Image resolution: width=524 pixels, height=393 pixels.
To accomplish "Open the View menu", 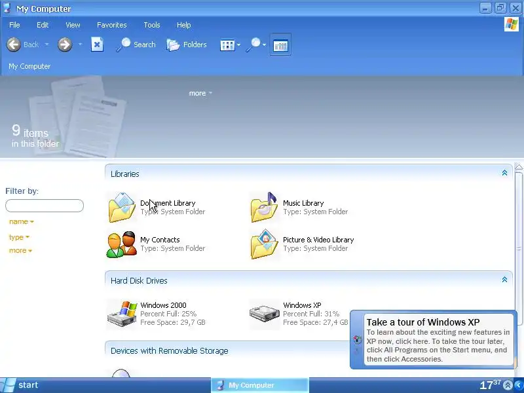I will coord(73,25).
